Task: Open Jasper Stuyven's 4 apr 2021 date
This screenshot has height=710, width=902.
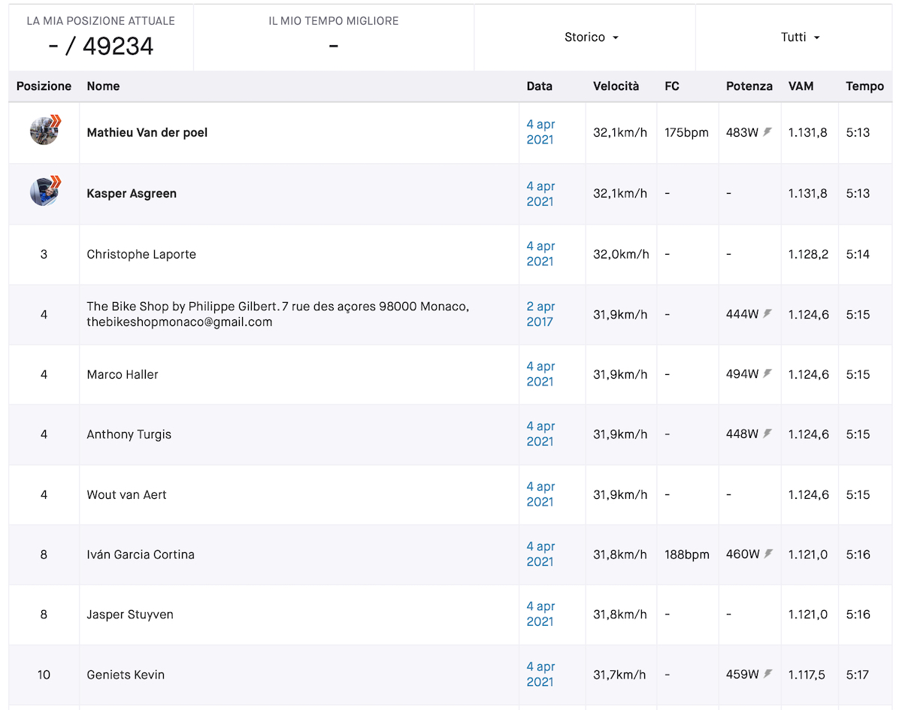Action: (540, 614)
